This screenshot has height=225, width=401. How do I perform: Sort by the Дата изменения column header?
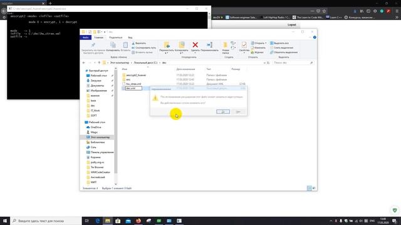[x=185, y=69]
